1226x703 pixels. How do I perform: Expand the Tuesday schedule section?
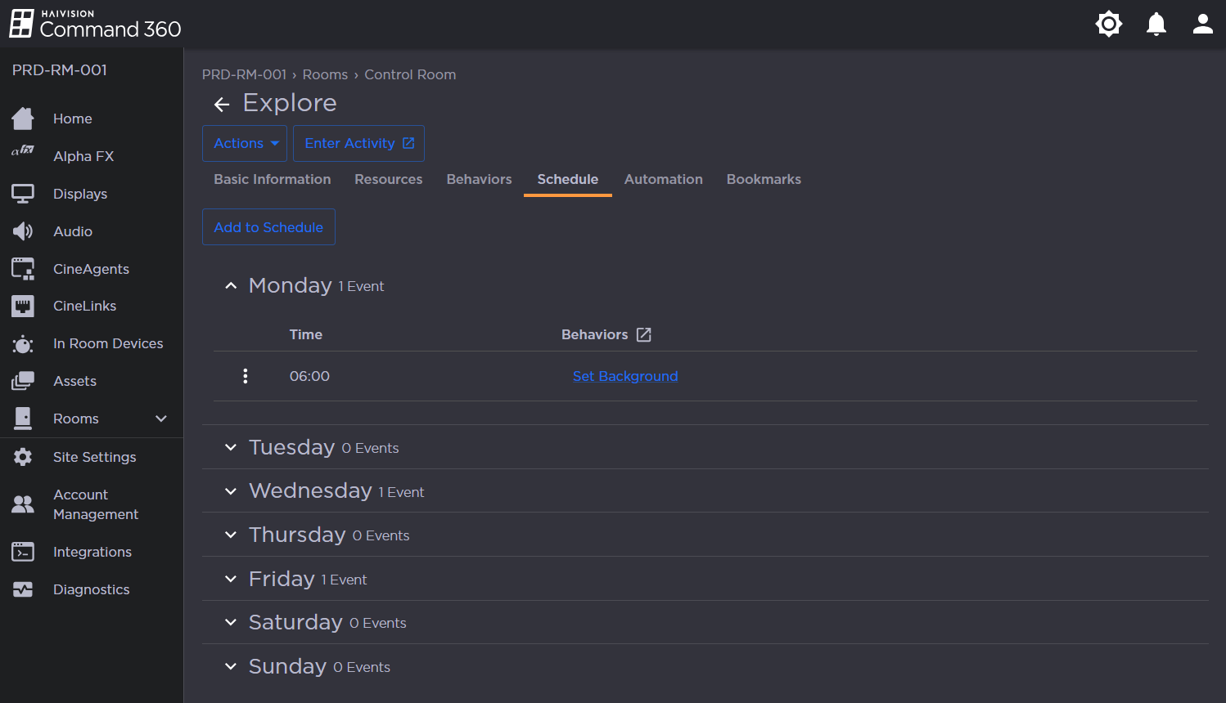click(231, 447)
